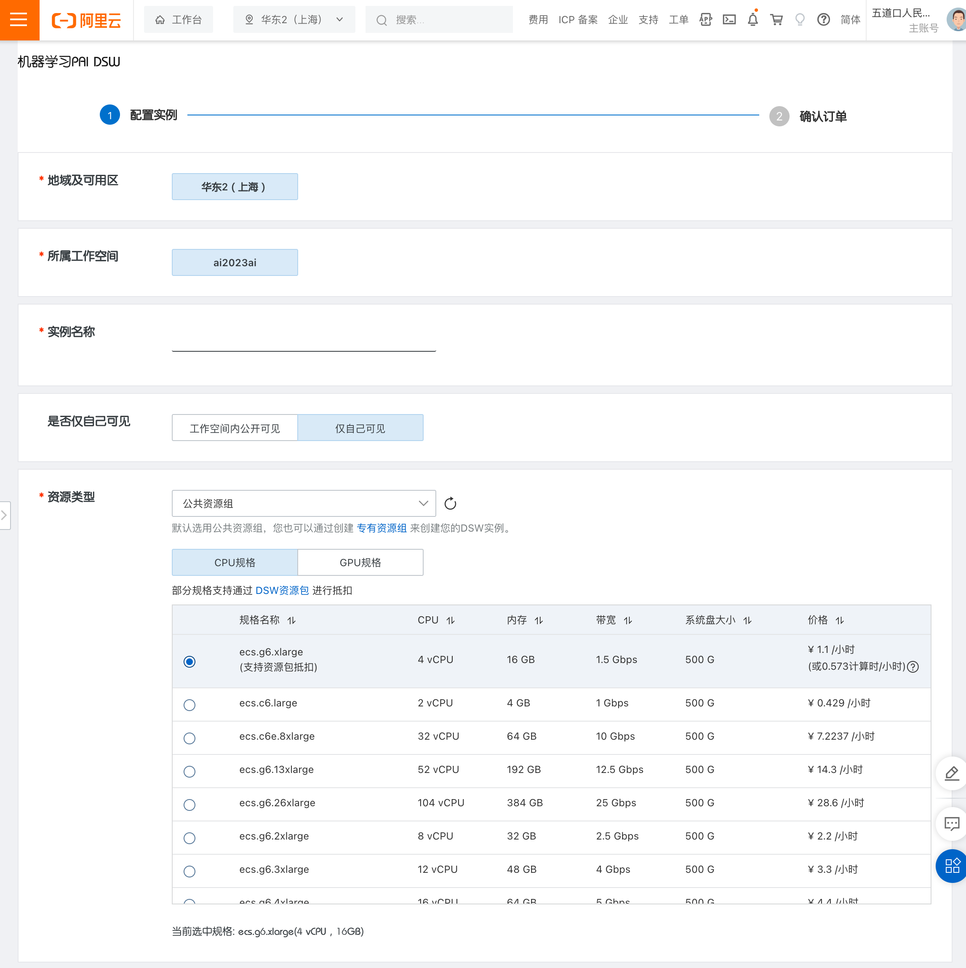
Task: Open the DSW资源包 link
Action: [x=282, y=591]
